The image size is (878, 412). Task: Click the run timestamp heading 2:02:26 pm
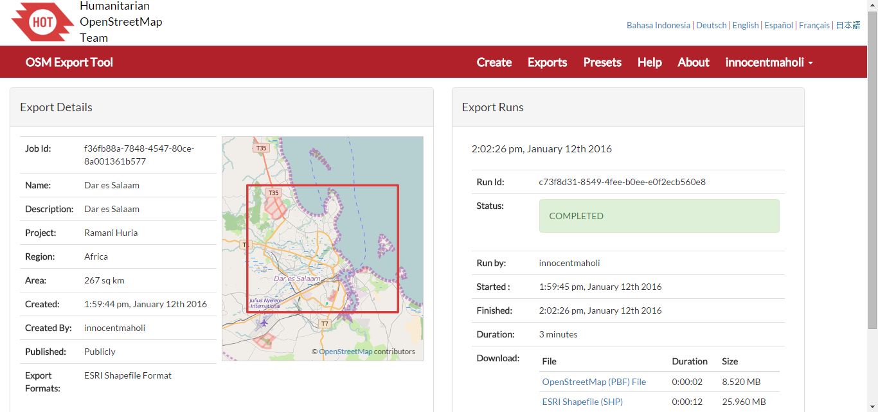point(542,148)
